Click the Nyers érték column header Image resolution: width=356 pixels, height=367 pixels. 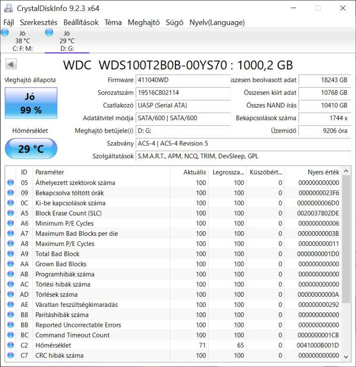coord(313,172)
